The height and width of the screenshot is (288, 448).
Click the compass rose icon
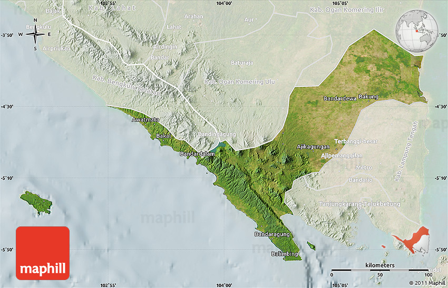(x=35, y=35)
